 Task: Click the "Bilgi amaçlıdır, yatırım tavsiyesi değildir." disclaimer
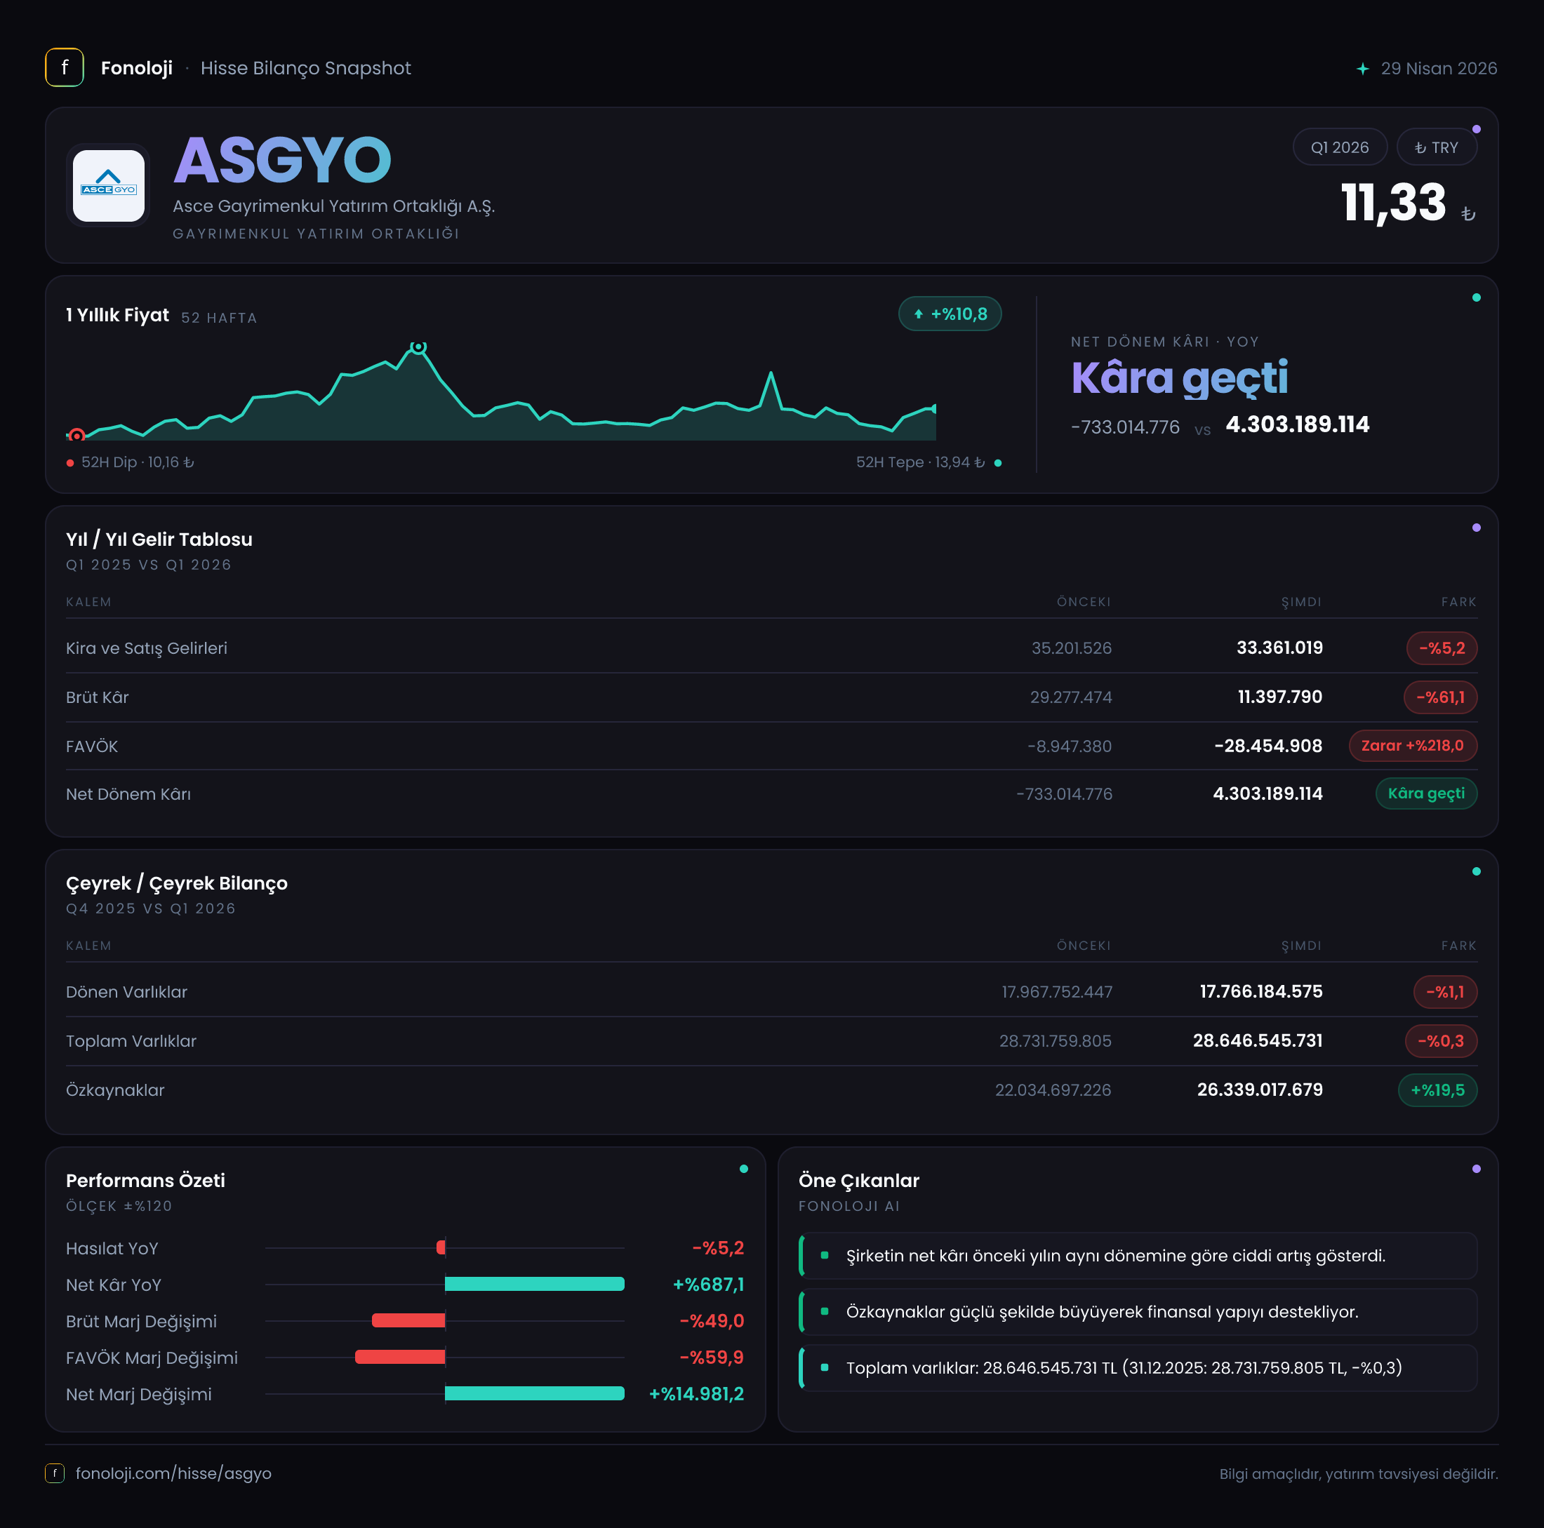(1359, 1474)
